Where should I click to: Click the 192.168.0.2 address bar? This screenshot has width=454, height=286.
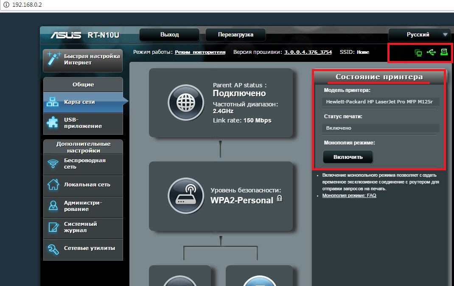(227, 5)
